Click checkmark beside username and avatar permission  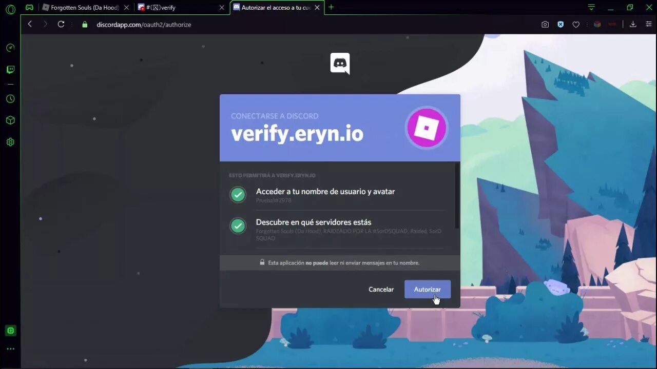click(238, 195)
